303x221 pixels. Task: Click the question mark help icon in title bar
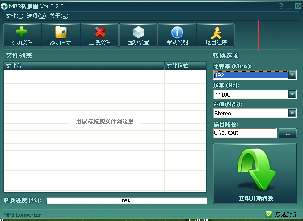pyautogui.click(x=281, y=6)
